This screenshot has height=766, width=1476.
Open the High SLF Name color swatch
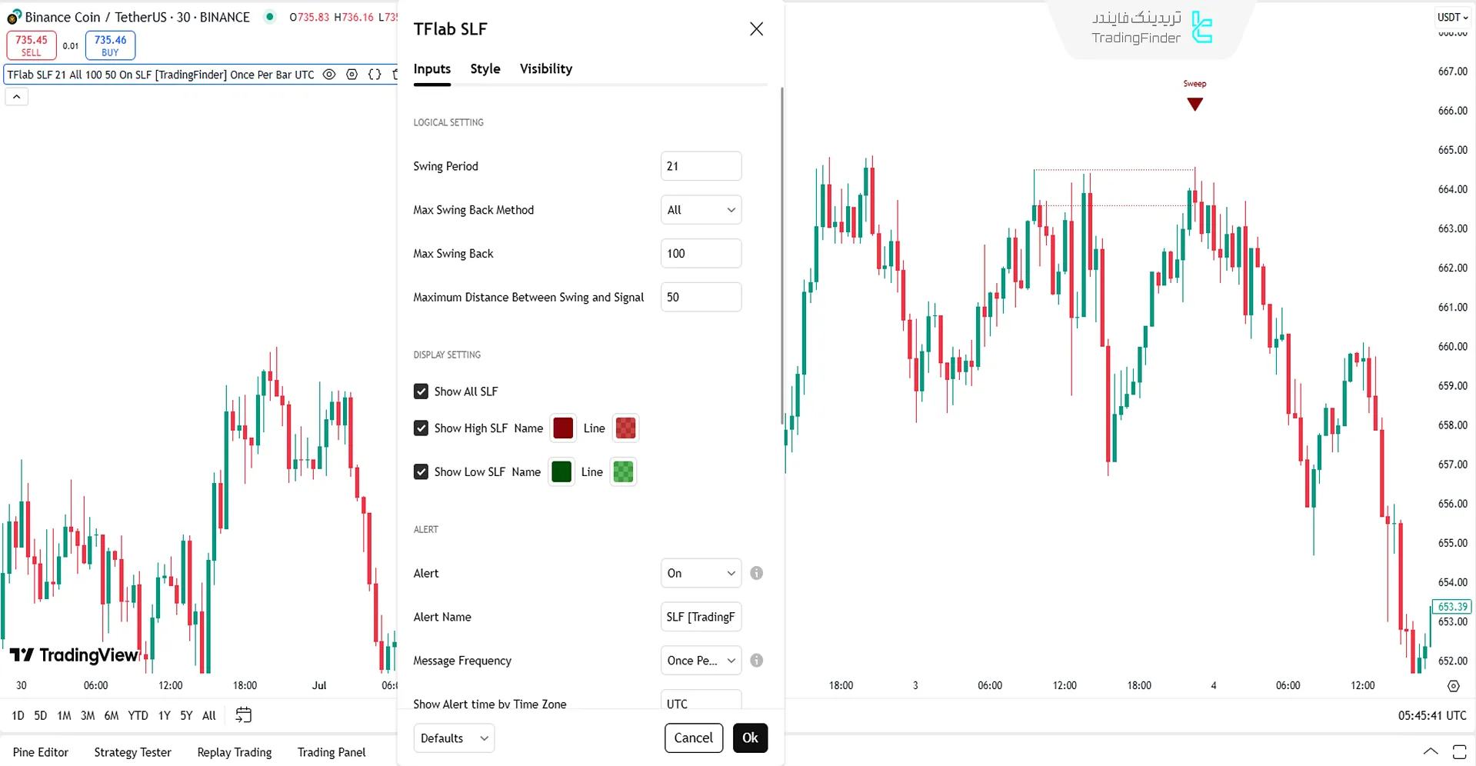coord(563,428)
